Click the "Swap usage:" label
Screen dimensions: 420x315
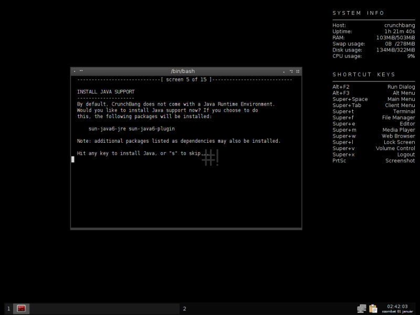(349, 44)
